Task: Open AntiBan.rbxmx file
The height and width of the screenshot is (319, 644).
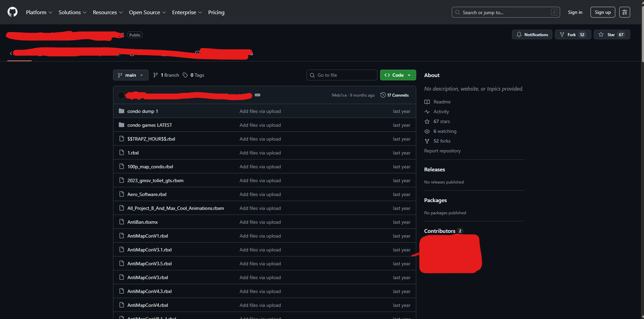Action: point(143,222)
